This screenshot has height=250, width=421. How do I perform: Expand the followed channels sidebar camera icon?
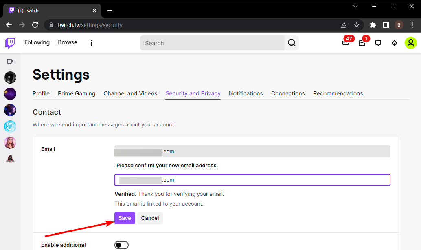[10, 61]
